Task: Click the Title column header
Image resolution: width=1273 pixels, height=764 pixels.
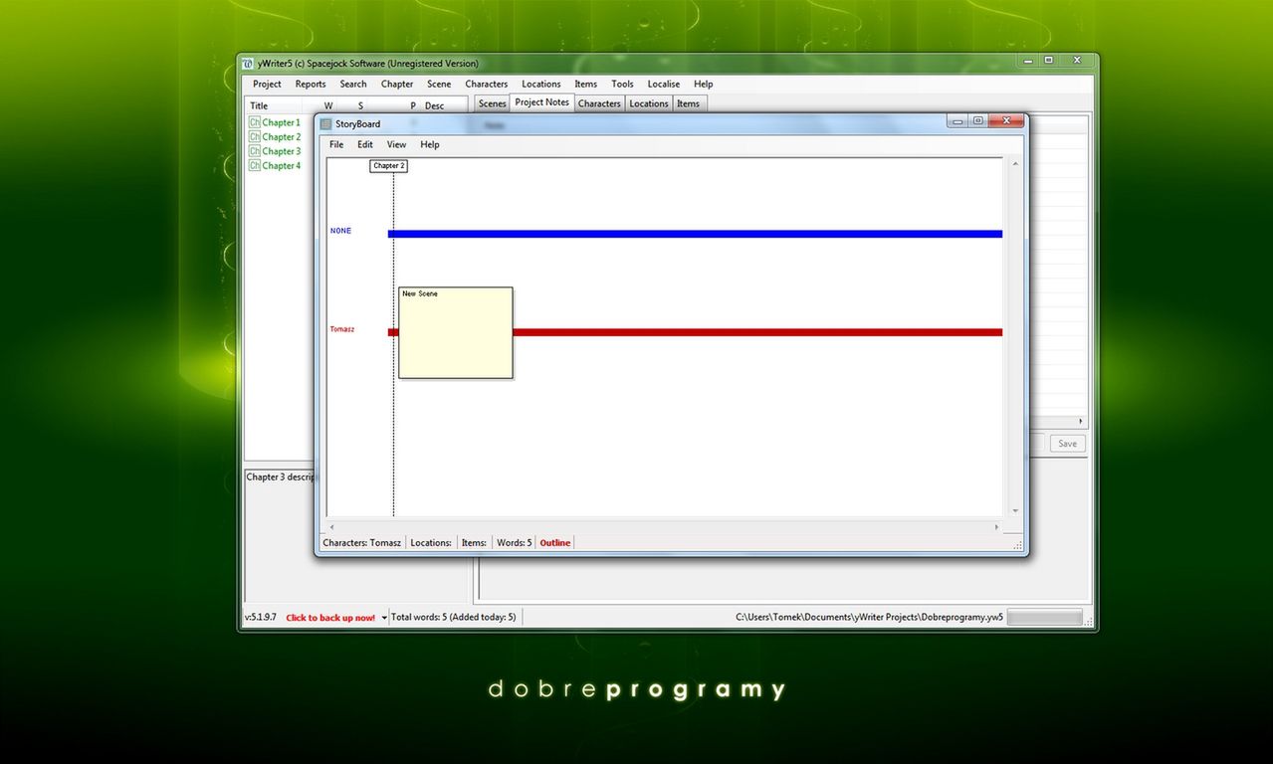Action: point(259,105)
